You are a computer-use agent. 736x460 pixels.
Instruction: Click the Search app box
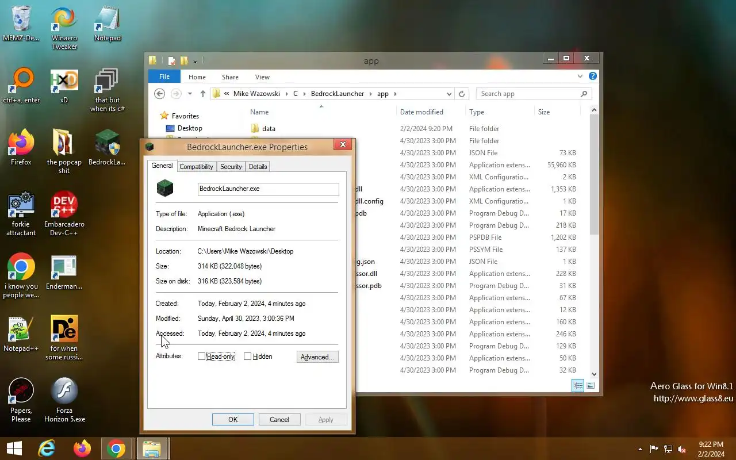(534, 94)
